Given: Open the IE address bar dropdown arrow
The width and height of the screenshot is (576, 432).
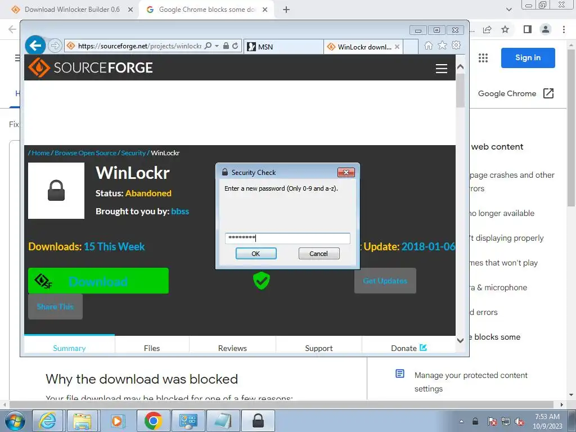Looking at the screenshot, I should click(217, 46).
